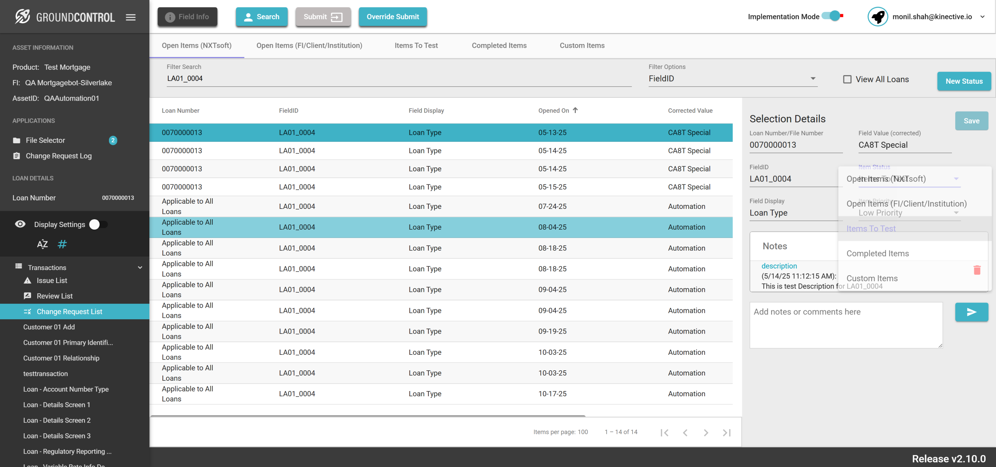Jump to last page in paginator

(727, 432)
